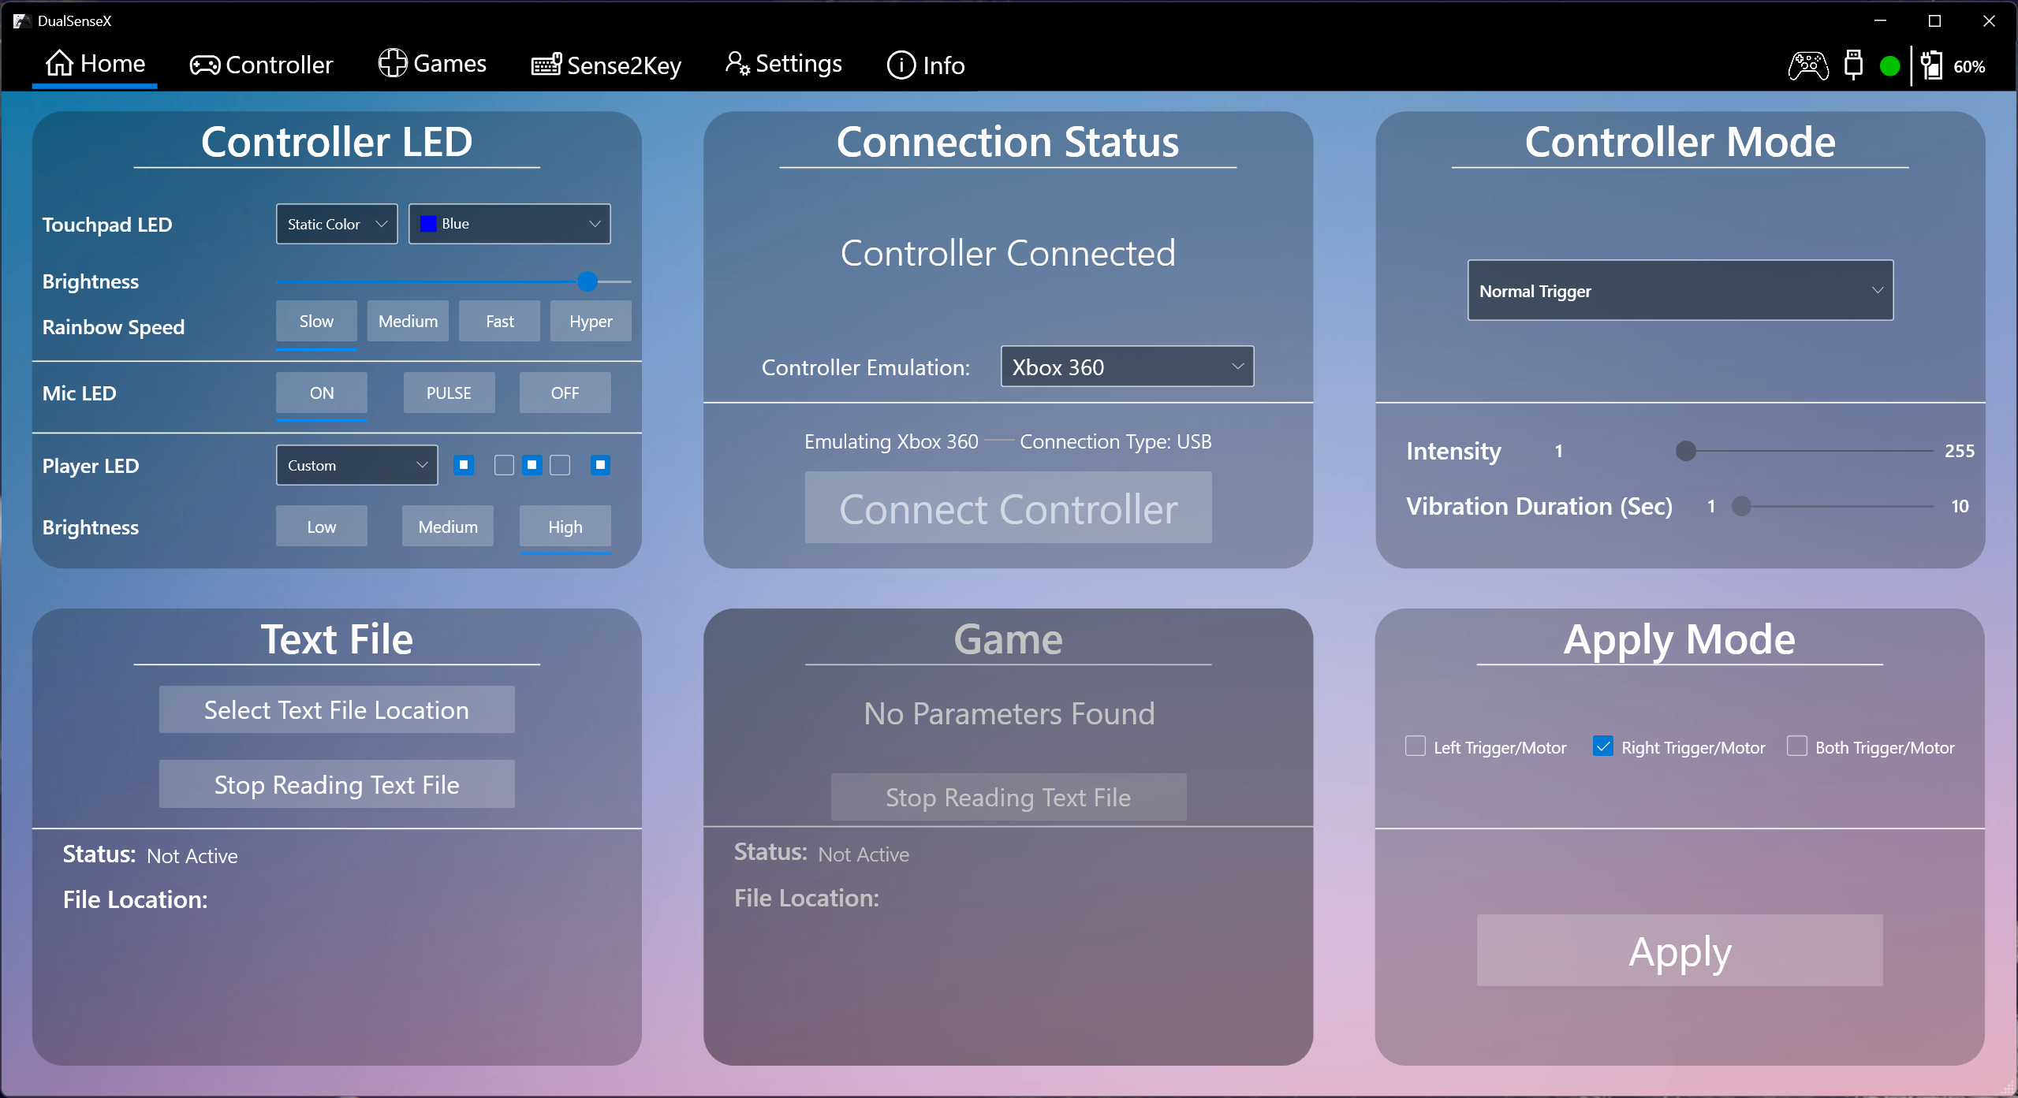Screen dimensions: 2018x1098
Task: Select Player LED Custom dropdown option
Action: click(x=353, y=465)
